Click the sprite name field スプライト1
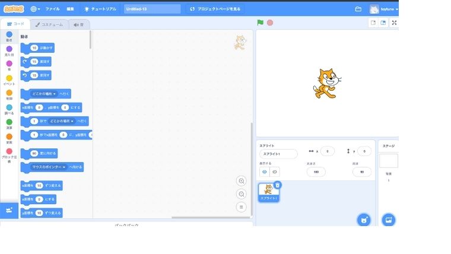 pos(278,154)
